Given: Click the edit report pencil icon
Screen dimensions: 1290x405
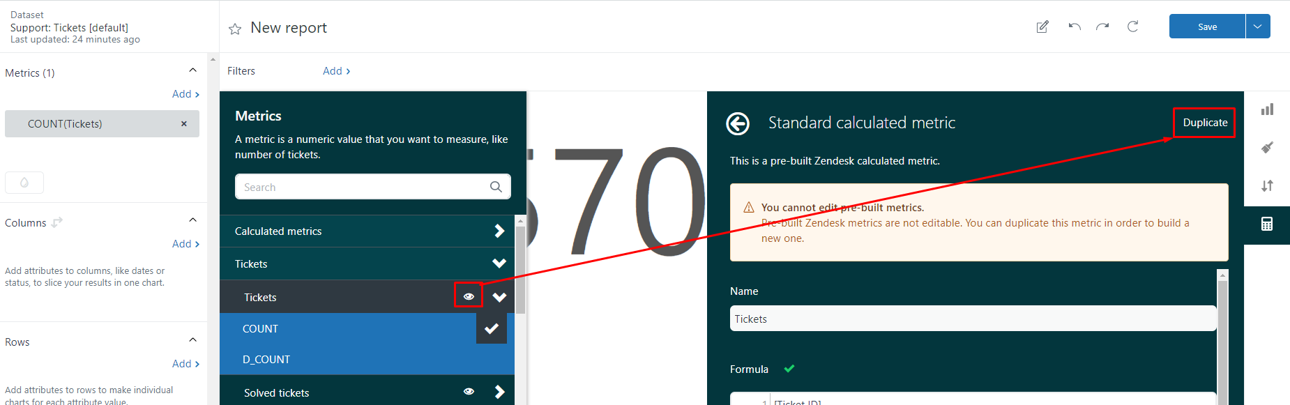Looking at the screenshot, I should pyautogui.click(x=1042, y=27).
